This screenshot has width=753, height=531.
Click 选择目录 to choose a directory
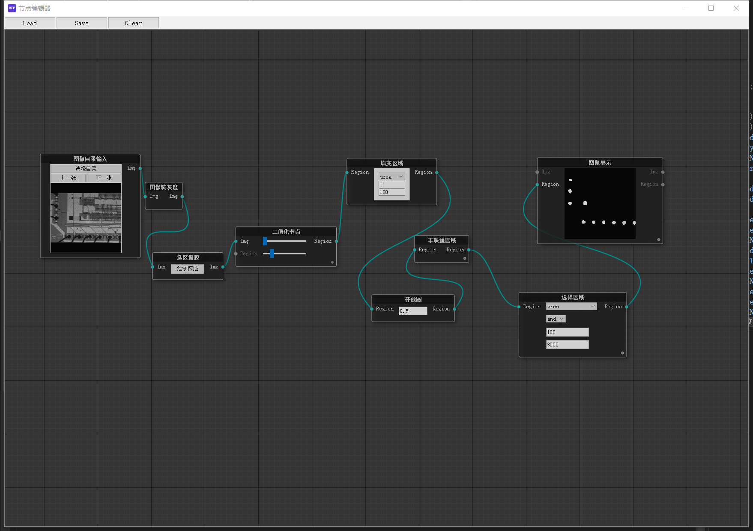pyautogui.click(x=86, y=169)
